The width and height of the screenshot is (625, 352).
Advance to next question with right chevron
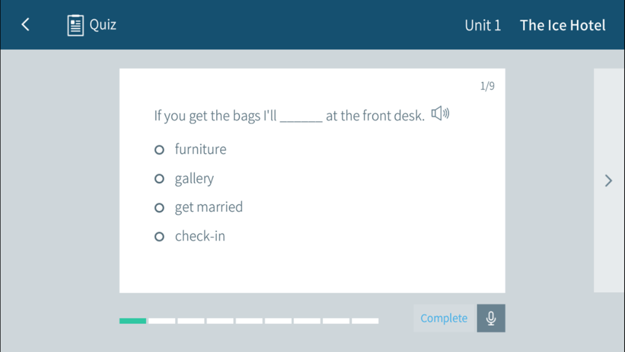pyautogui.click(x=608, y=181)
